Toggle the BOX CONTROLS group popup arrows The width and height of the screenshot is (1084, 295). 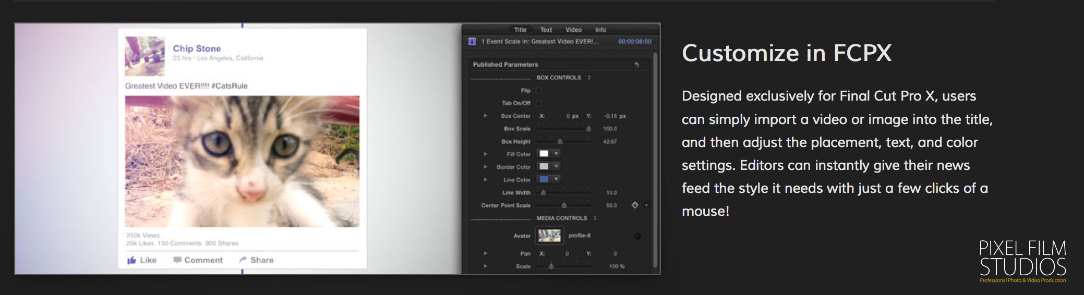(x=589, y=78)
